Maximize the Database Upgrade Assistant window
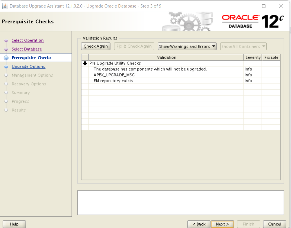The image size is (291, 228). 263,6
